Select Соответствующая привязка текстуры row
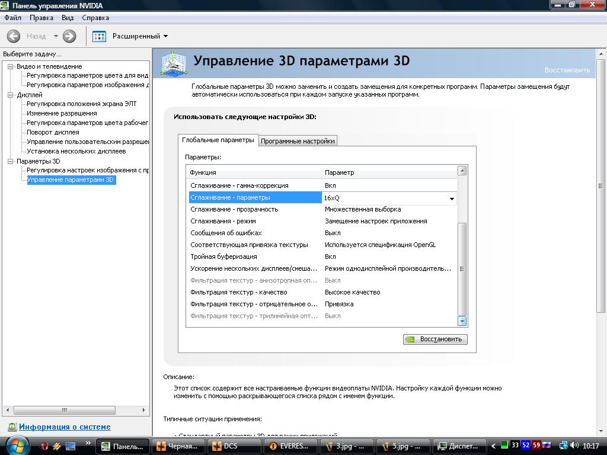The height and width of the screenshot is (455, 607). pos(323,245)
